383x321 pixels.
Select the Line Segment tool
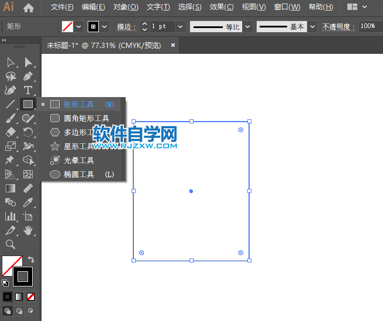click(x=10, y=104)
